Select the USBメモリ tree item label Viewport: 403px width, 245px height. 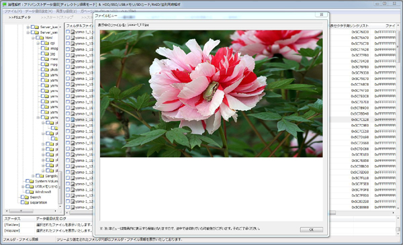pyautogui.click(x=46, y=187)
